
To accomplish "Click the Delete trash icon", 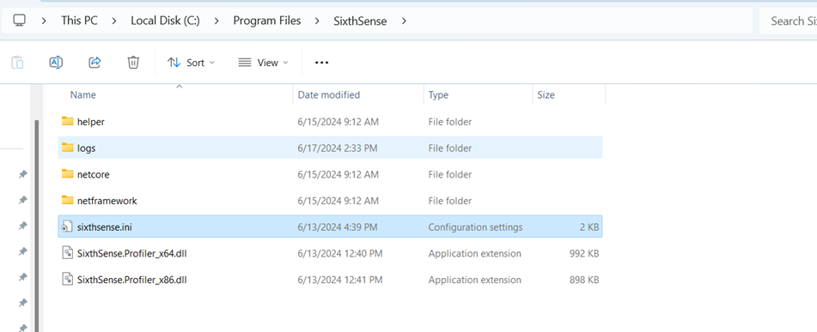I will (133, 63).
